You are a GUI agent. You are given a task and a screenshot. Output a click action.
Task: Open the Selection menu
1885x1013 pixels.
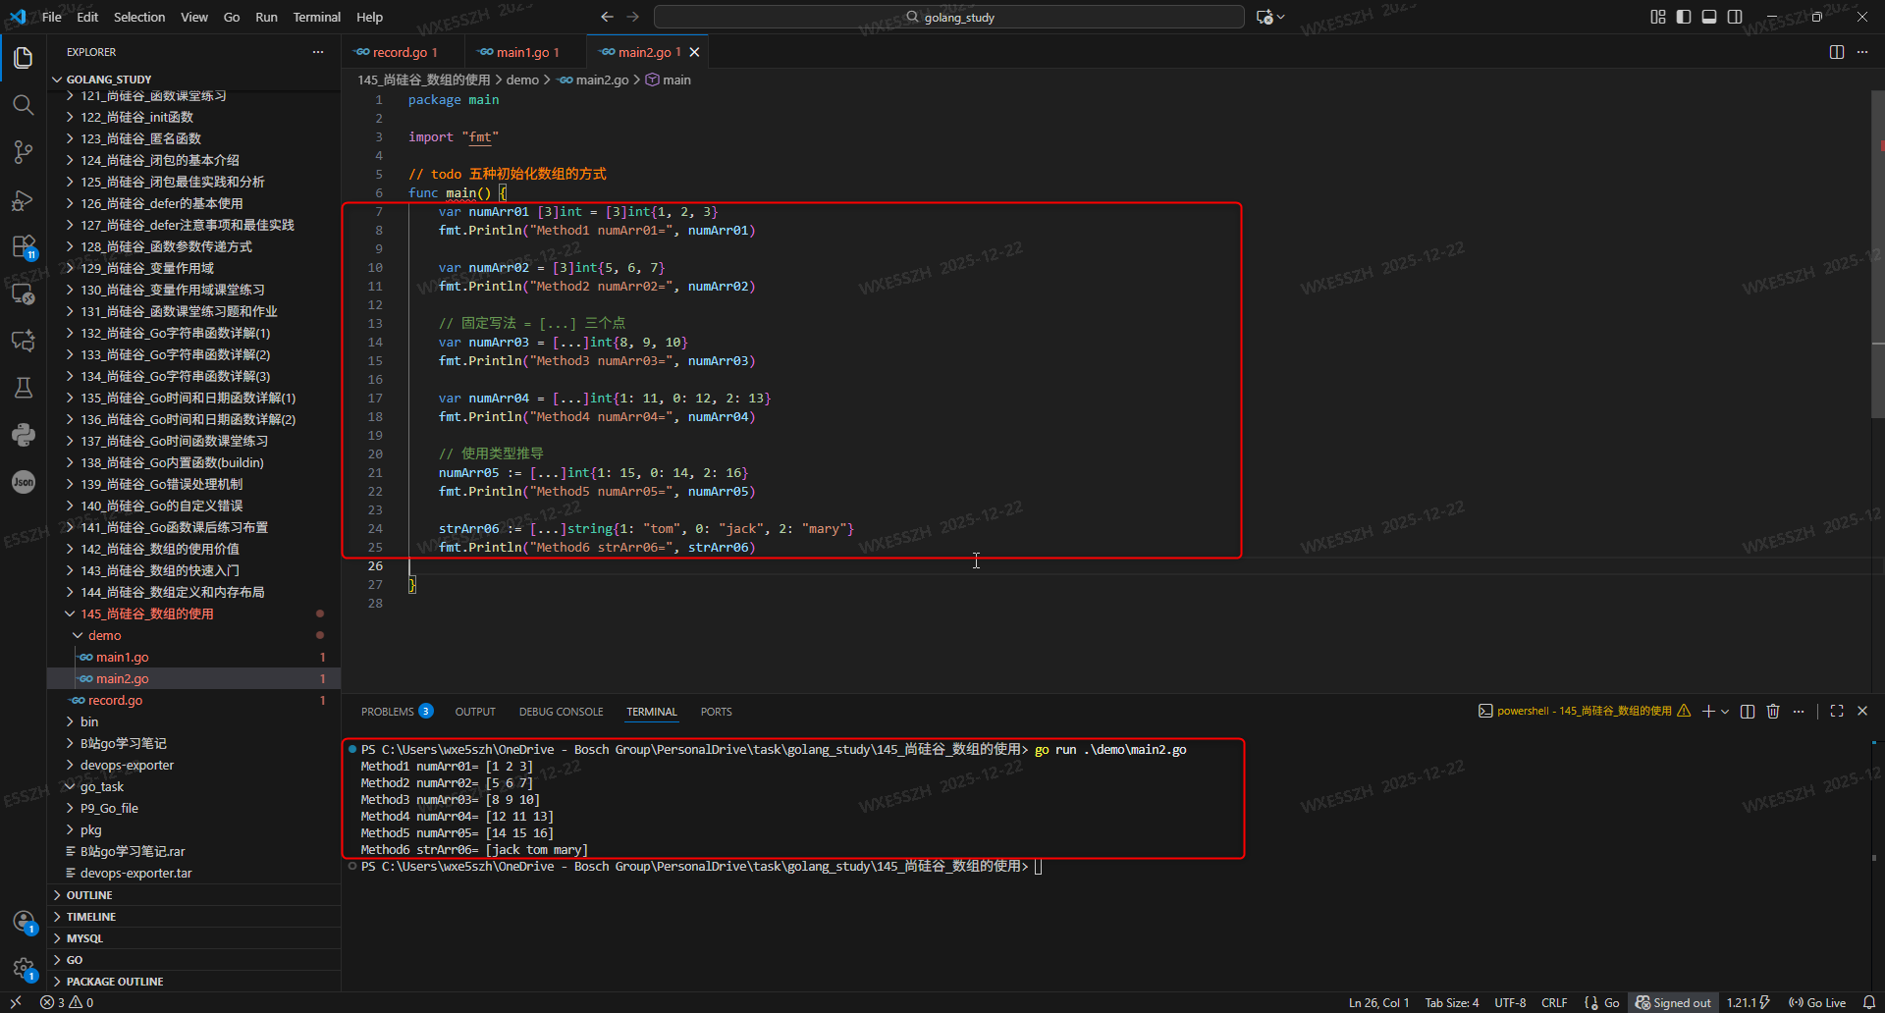tap(139, 17)
